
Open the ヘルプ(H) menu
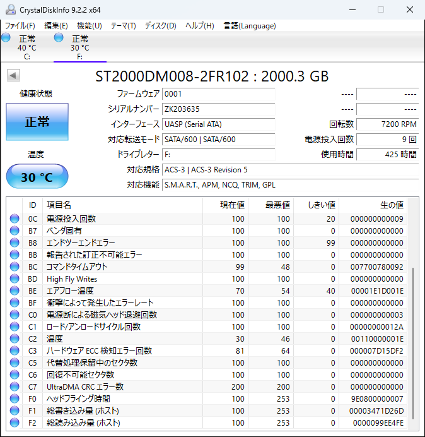coord(200,26)
